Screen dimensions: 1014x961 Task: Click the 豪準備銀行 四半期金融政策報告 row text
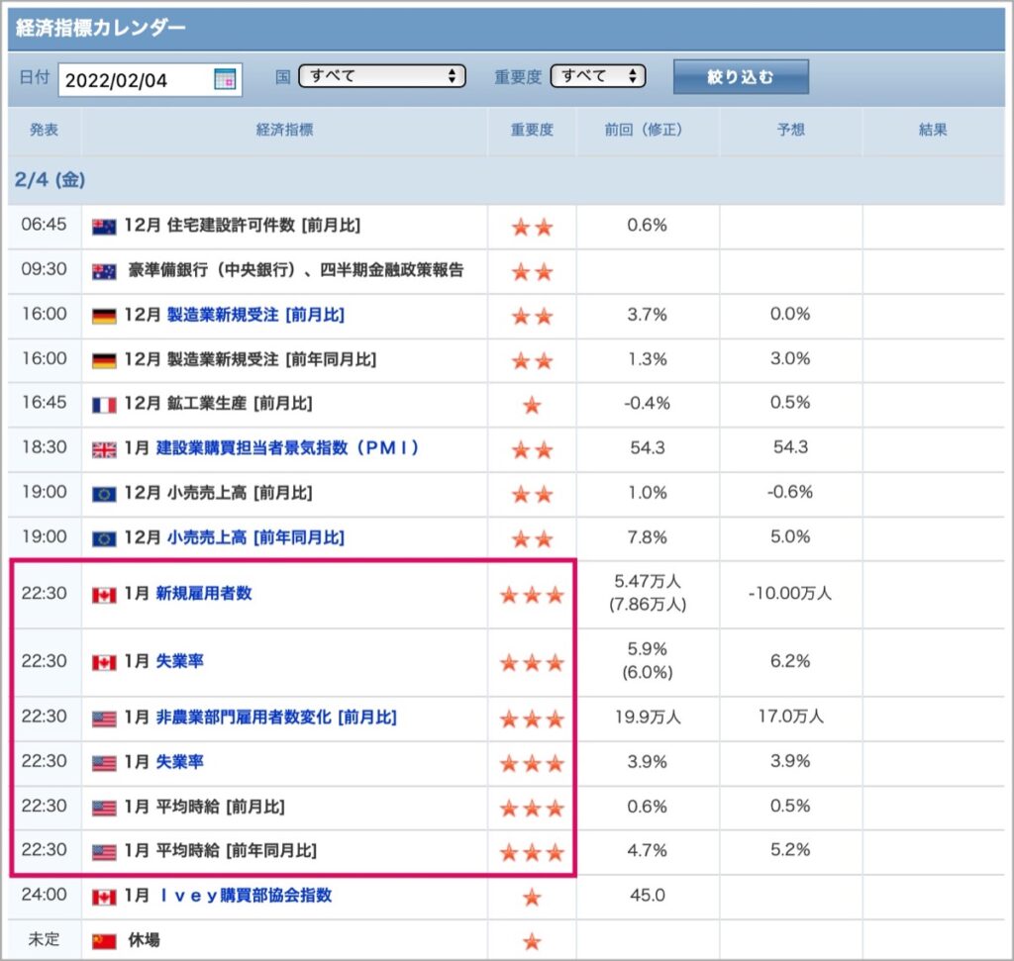(x=295, y=270)
